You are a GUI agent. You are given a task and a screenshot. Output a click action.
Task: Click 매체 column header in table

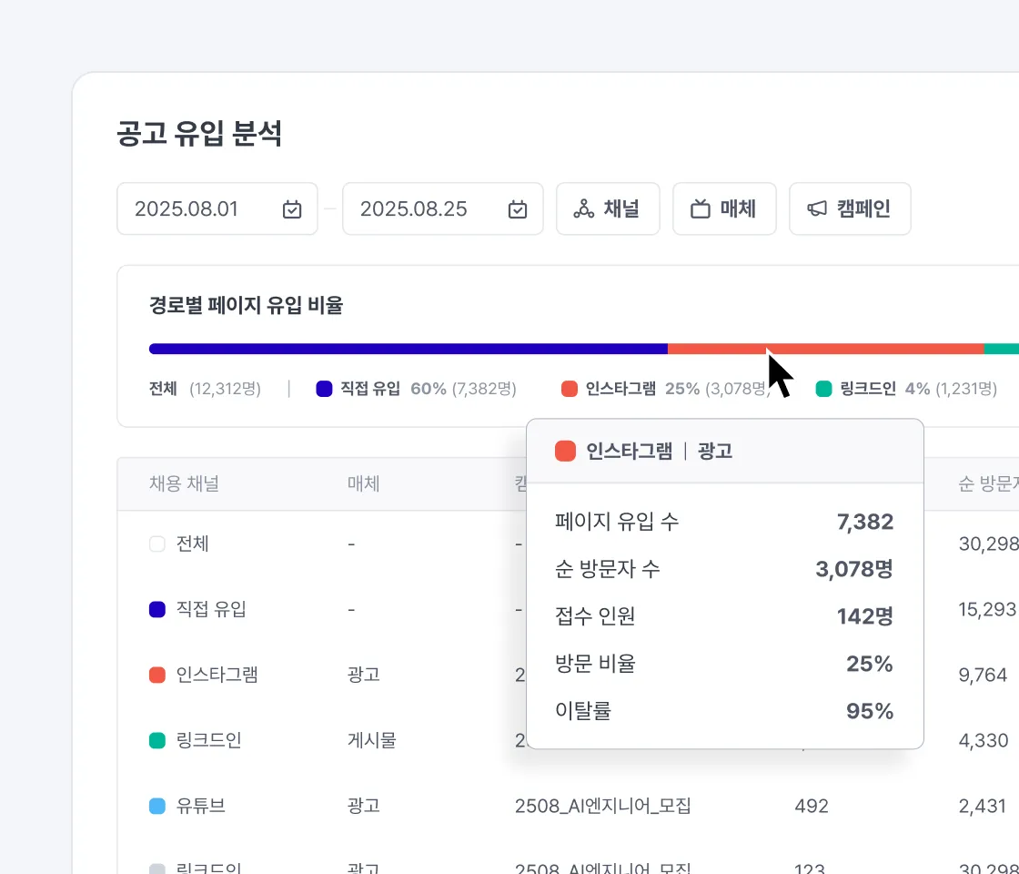(363, 483)
